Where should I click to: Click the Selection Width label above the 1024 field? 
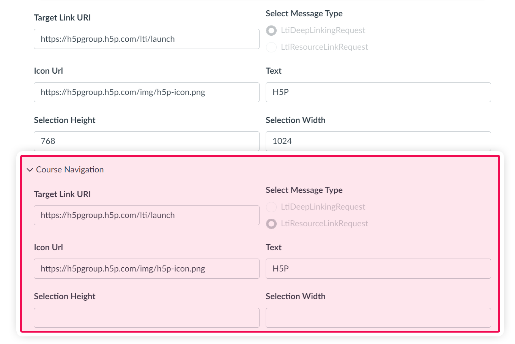click(x=296, y=120)
